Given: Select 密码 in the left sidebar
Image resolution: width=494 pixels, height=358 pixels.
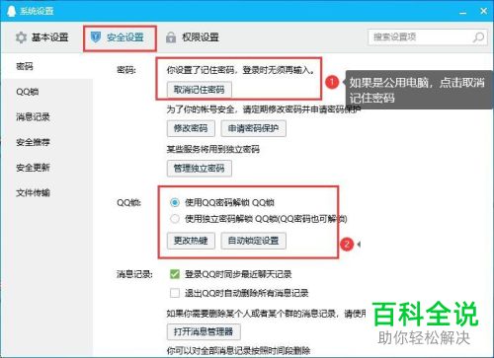Looking at the screenshot, I should pyautogui.click(x=46, y=66).
